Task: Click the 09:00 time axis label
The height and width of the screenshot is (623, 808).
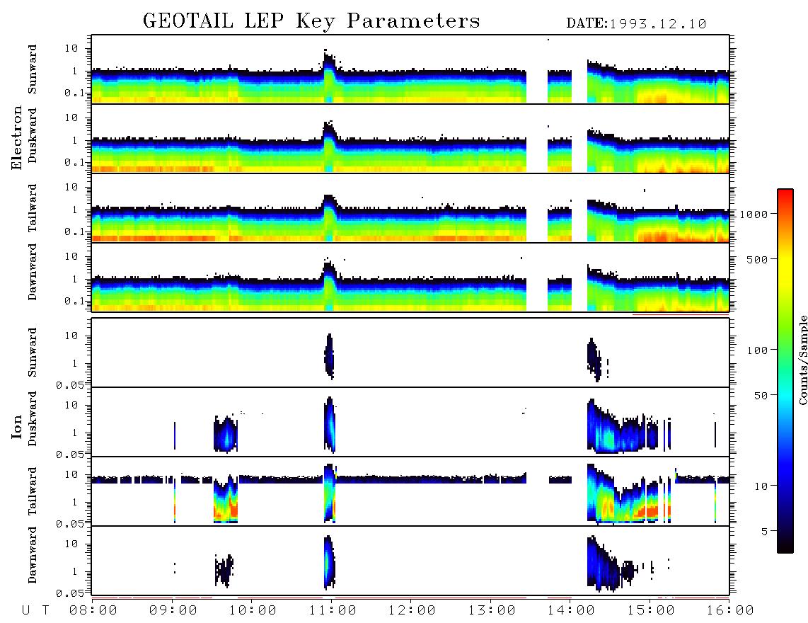Action: 173,611
